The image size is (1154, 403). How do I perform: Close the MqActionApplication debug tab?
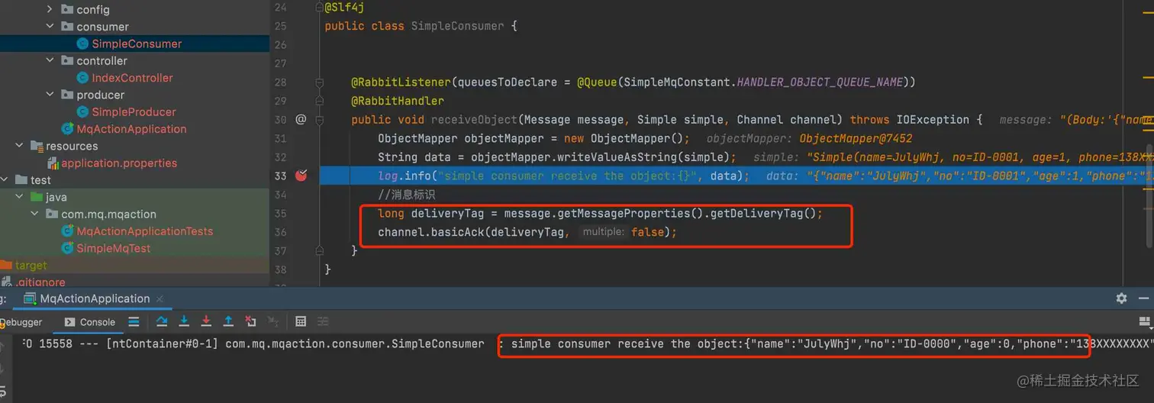coord(160,298)
